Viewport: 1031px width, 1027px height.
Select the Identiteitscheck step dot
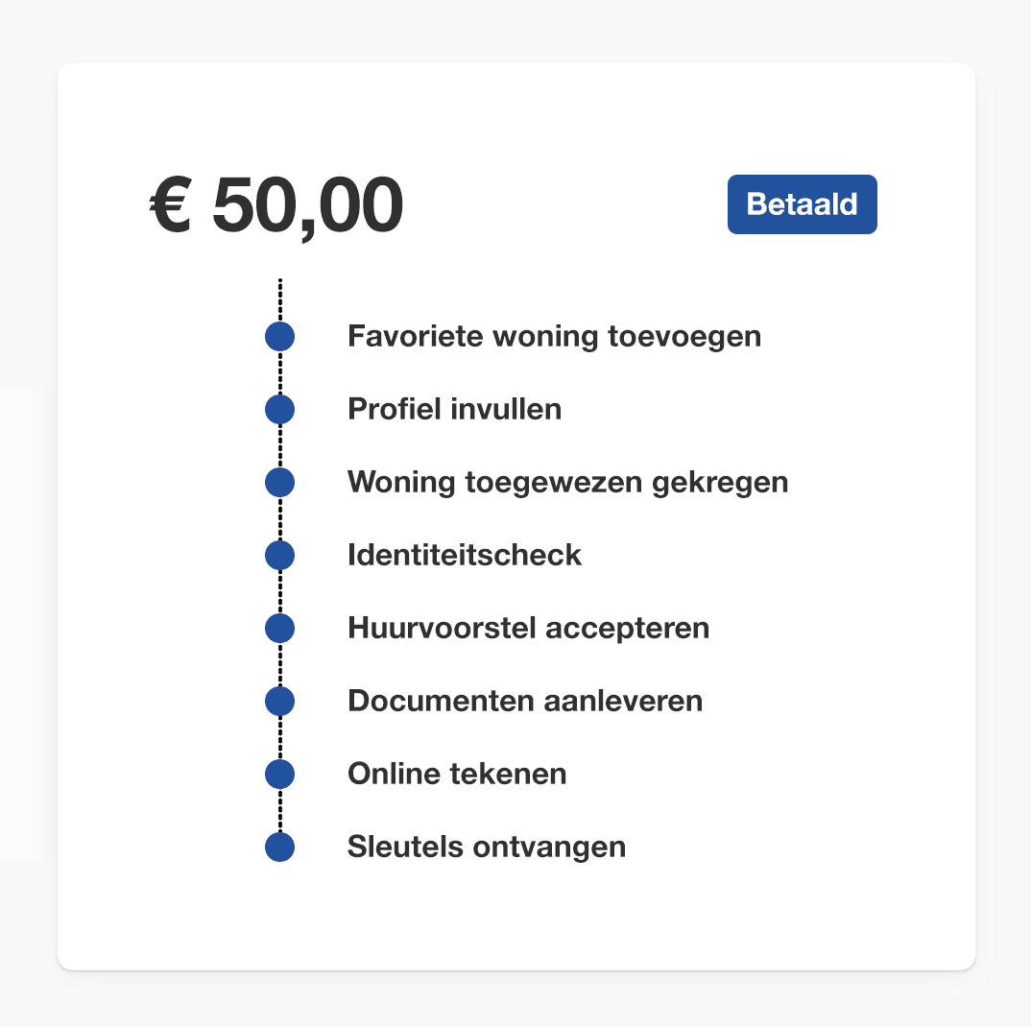pos(279,555)
